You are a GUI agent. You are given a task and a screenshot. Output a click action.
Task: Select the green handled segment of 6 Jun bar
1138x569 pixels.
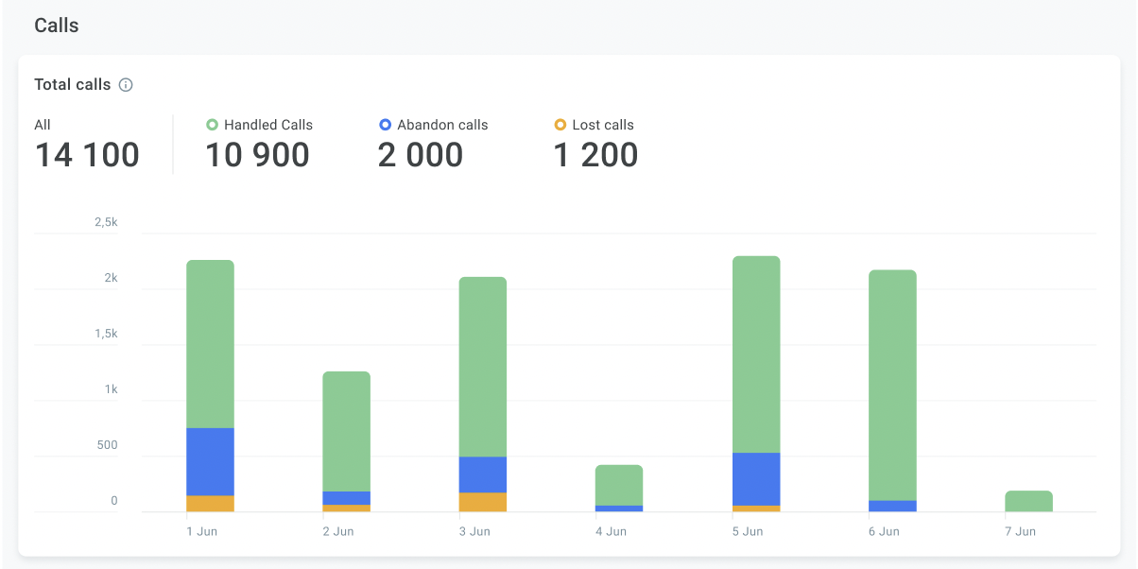point(892,386)
